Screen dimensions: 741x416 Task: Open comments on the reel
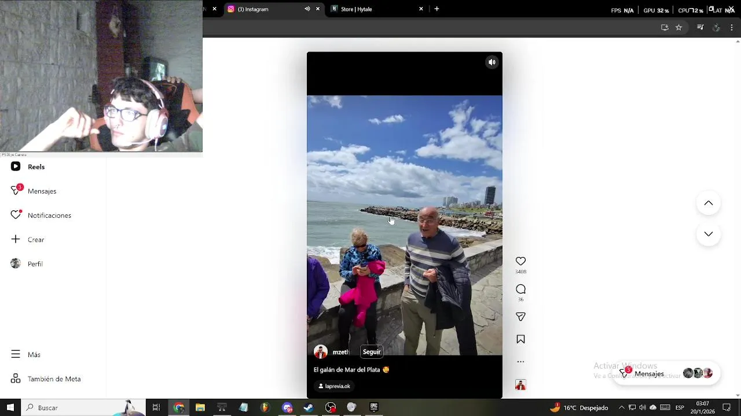[x=520, y=289]
